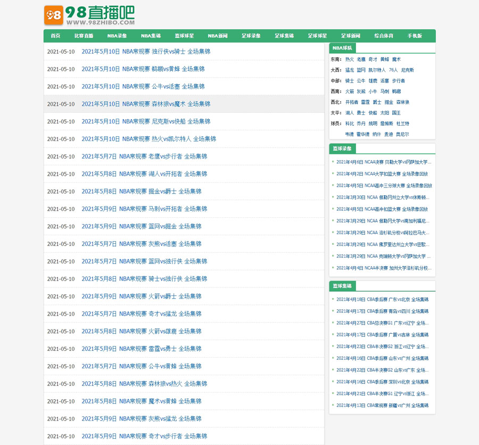This screenshot has width=479, height=445.
Task: Open 足球新闻 from the nav bar
Action: 351,36
